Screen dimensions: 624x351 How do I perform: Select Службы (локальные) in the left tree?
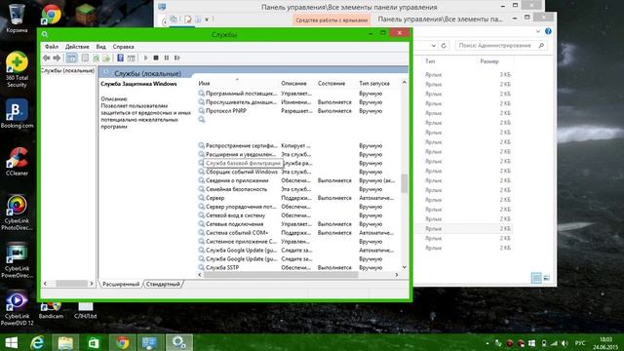tap(67, 70)
